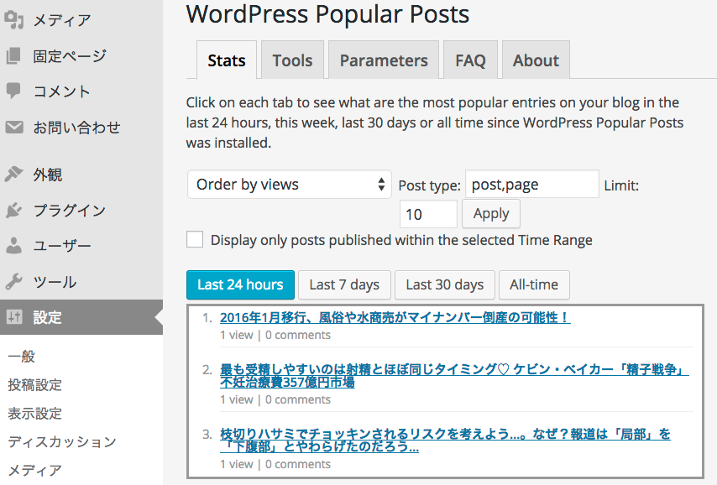The image size is (717, 485).
Task: Go to ディスカッション submenu
Action: 62,441
